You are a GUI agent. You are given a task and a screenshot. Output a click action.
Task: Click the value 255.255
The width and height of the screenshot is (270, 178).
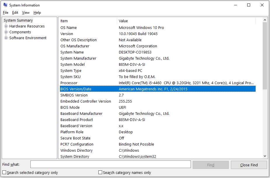(125, 101)
